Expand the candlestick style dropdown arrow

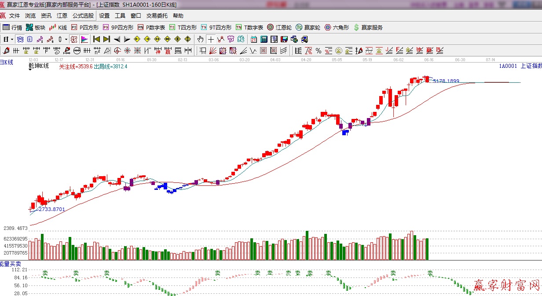coord(66,39)
